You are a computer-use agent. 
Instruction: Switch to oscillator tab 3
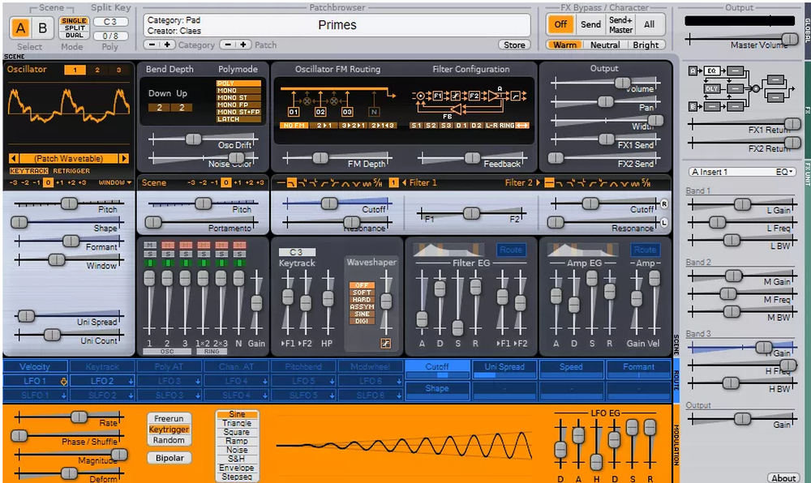point(118,71)
